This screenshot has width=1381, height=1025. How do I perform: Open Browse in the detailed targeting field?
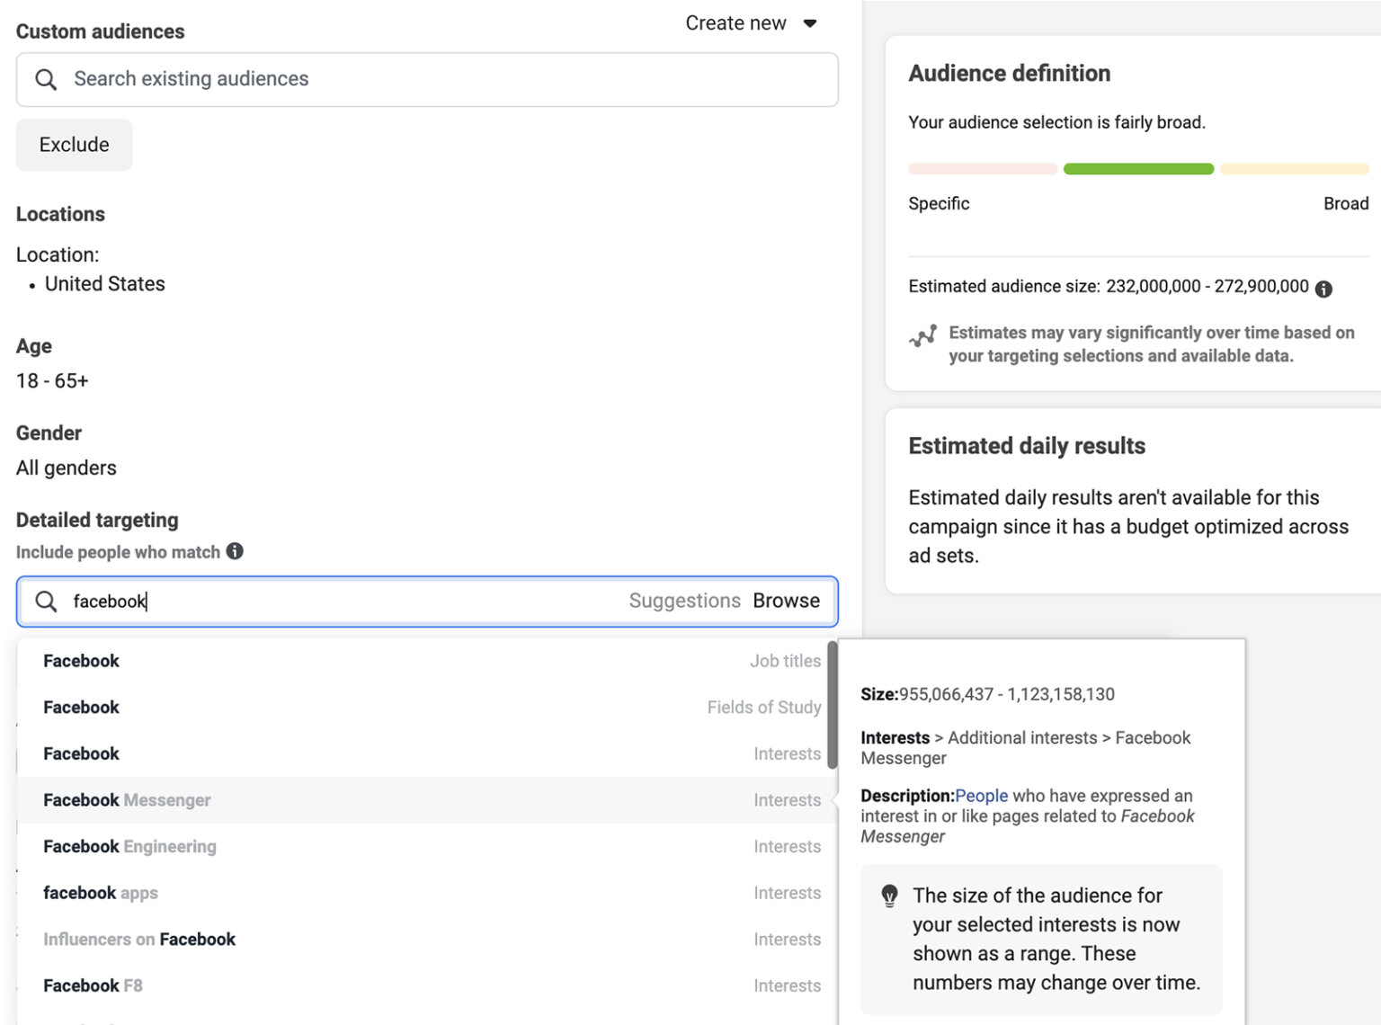pos(787,601)
